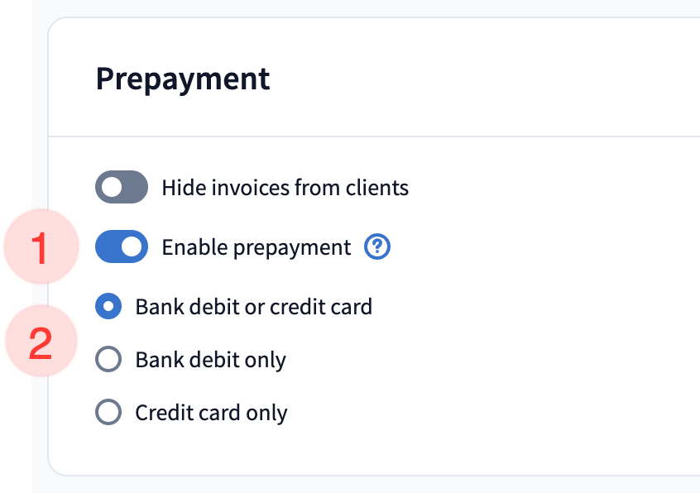Open the Enable prepayment help icon
The image size is (700, 493).
(378, 247)
